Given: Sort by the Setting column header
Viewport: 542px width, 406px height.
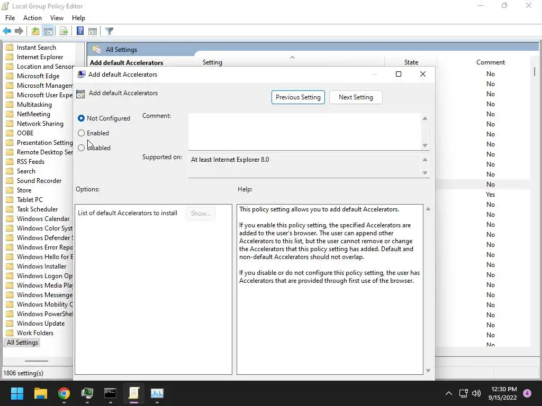Looking at the screenshot, I should click(212, 62).
